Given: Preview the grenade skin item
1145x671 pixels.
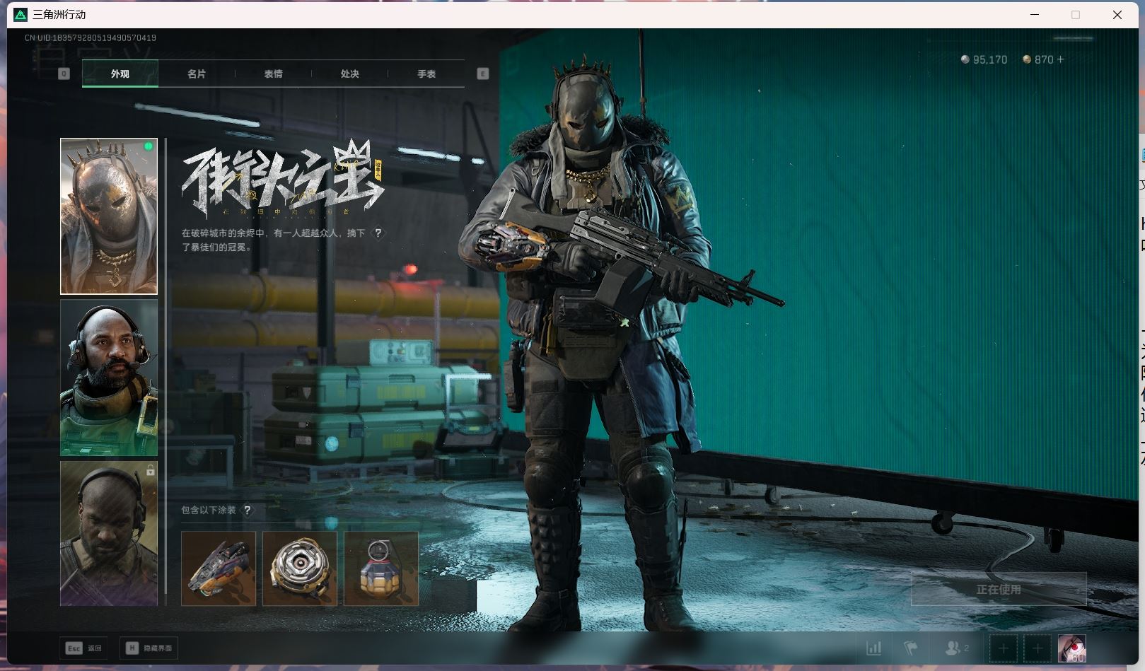Looking at the screenshot, I should (x=381, y=568).
